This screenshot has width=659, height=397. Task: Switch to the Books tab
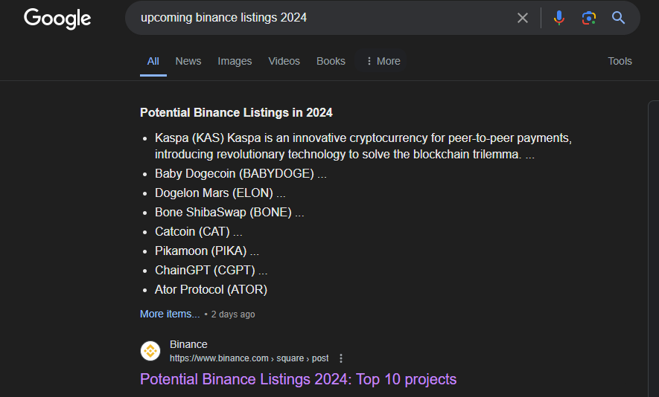click(331, 61)
